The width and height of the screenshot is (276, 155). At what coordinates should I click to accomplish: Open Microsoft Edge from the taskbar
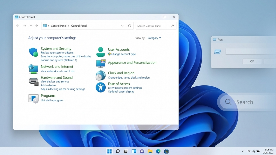tap(158, 151)
